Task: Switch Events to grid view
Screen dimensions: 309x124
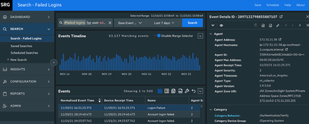Action: pos(160,91)
